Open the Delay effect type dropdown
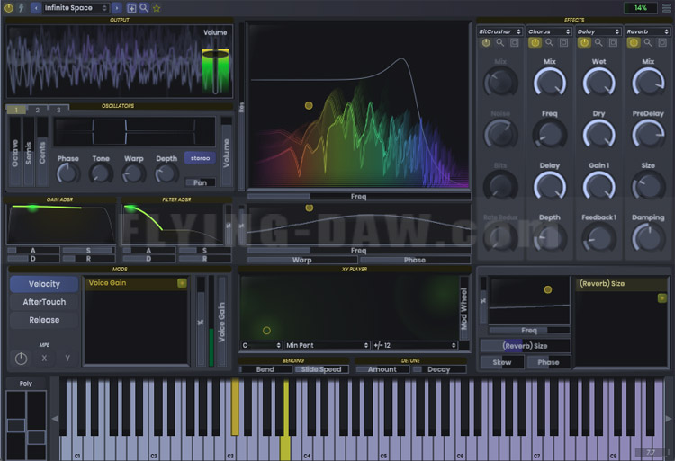This screenshot has width=675, height=461. pos(598,31)
